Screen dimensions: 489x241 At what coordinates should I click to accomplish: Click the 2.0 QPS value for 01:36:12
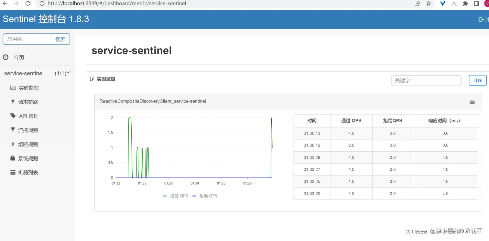pyautogui.click(x=351, y=145)
